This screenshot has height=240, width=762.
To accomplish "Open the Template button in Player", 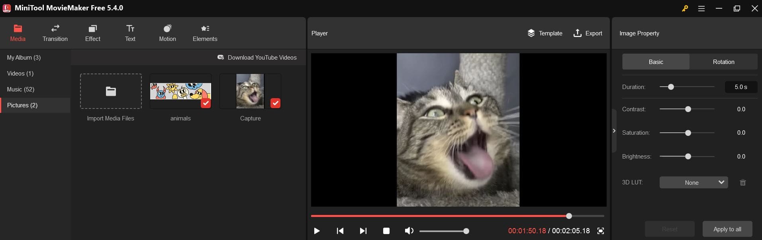I will click(545, 33).
